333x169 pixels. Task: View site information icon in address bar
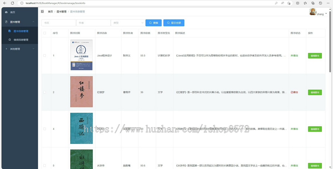point(22,3)
